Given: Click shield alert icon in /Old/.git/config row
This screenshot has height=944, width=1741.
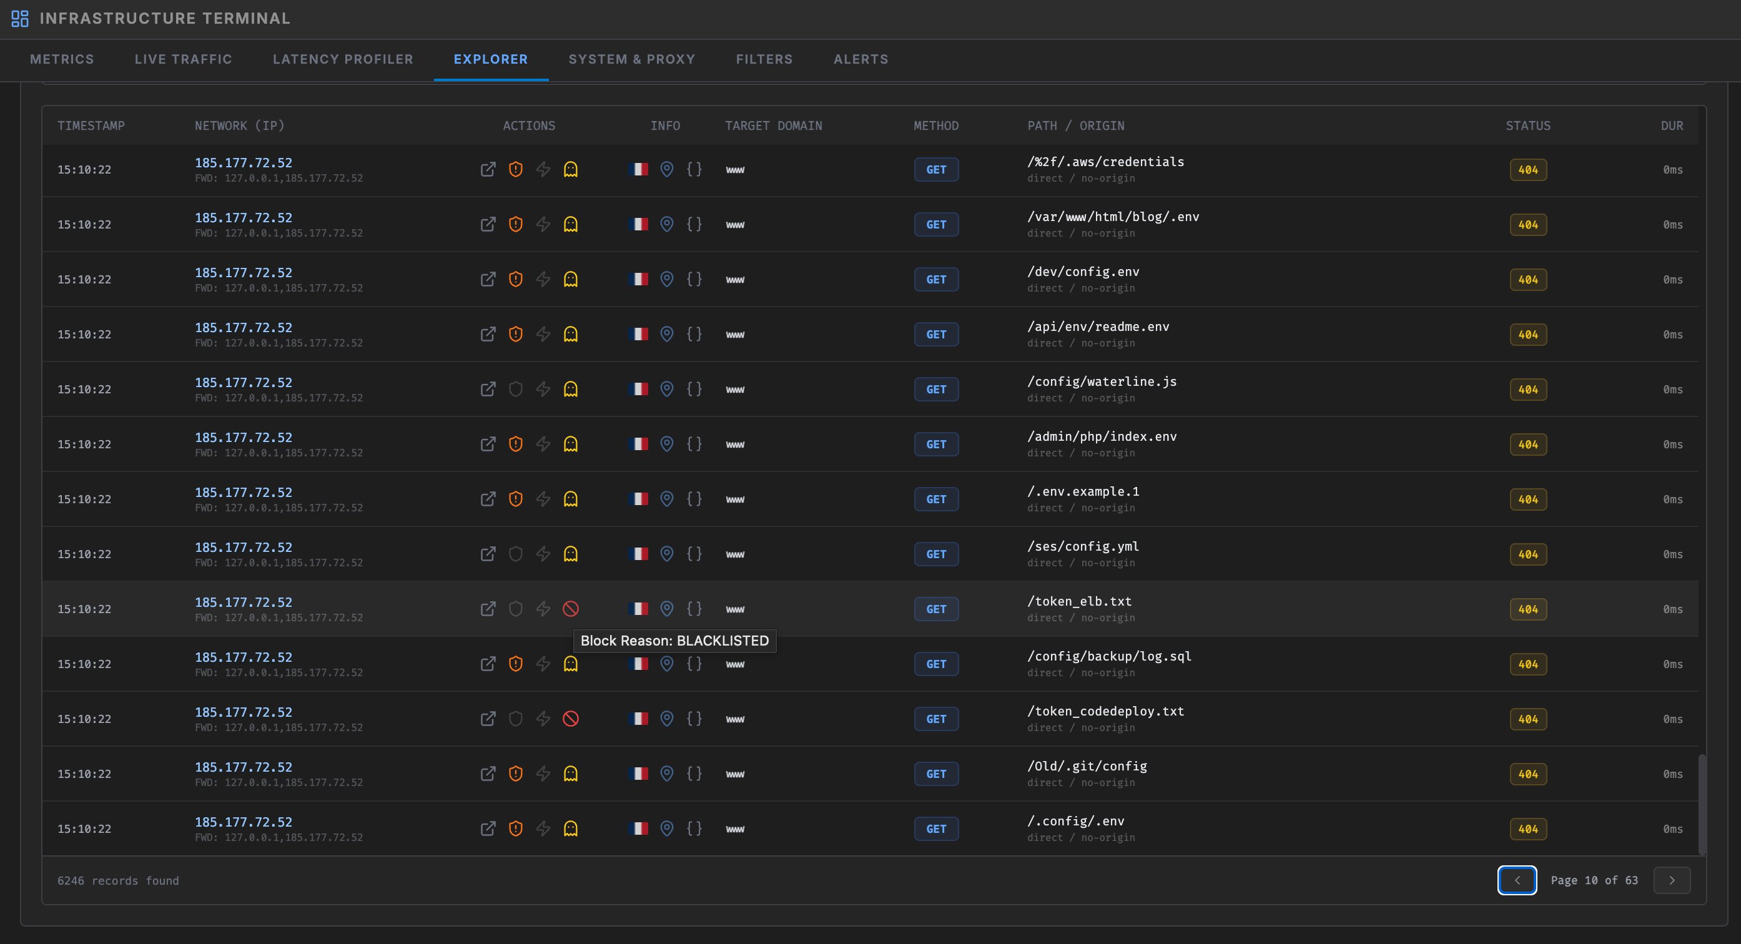Looking at the screenshot, I should (516, 774).
